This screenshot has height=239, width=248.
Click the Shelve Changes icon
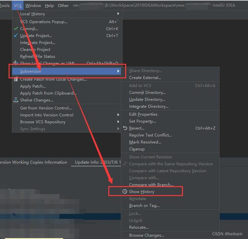tap(16, 100)
